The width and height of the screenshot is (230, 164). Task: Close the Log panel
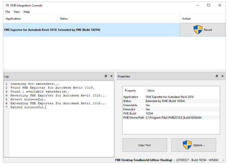(x=112, y=76)
